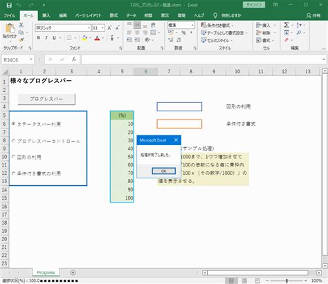328x284 pixels.
Task: Open the font name dropdown
Action: pyautogui.click(x=89, y=28)
